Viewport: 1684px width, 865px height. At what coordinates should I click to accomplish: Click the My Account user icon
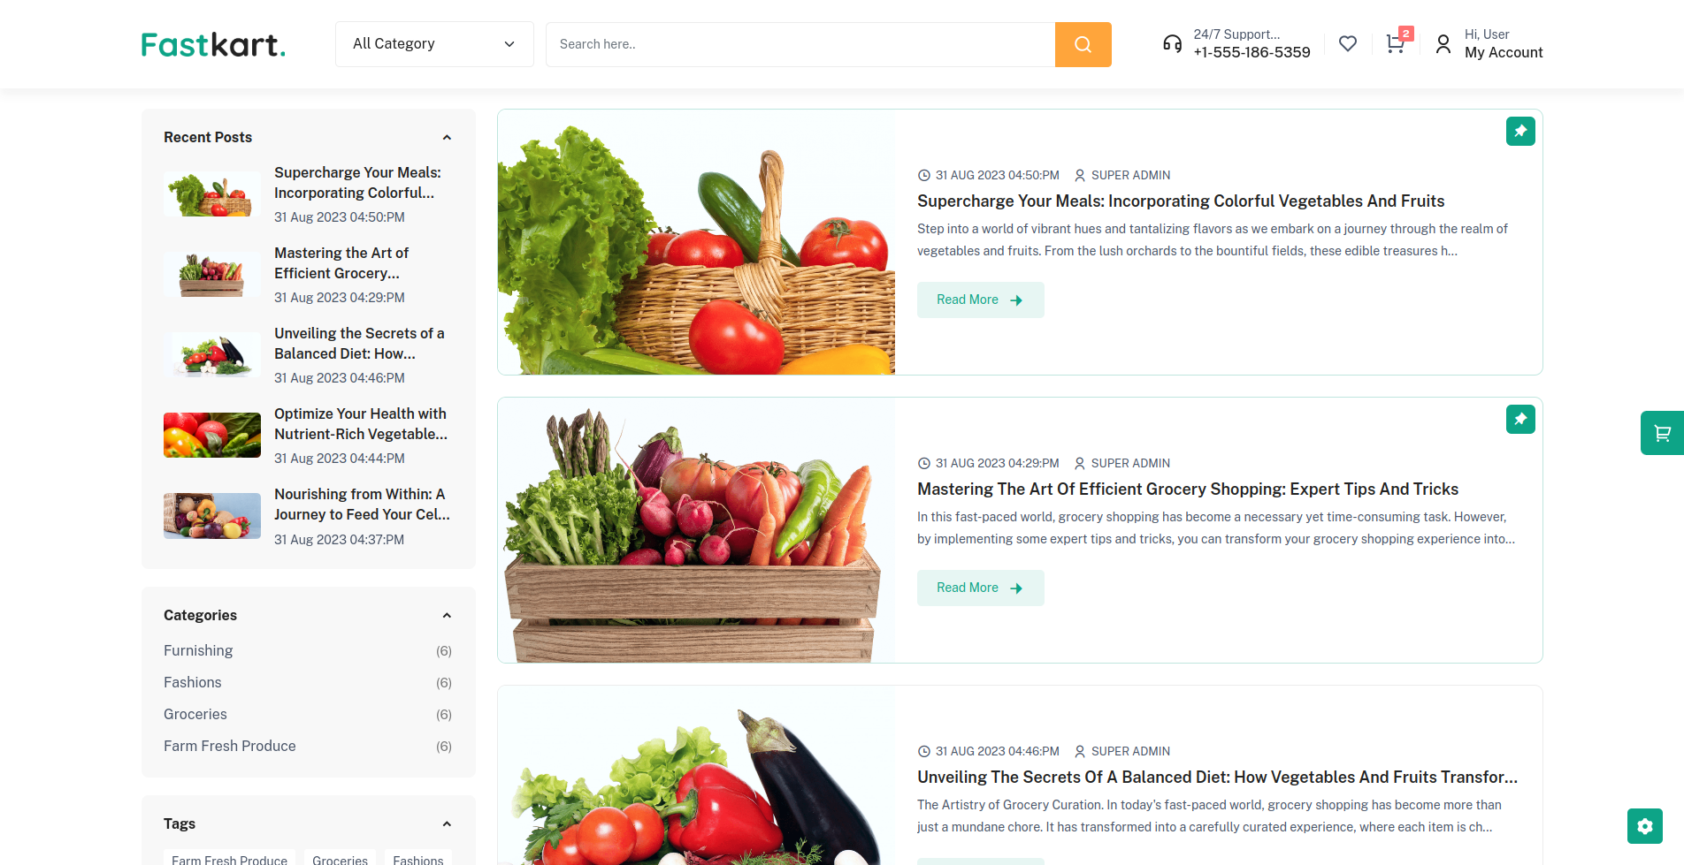click(x=1443, y=43)
